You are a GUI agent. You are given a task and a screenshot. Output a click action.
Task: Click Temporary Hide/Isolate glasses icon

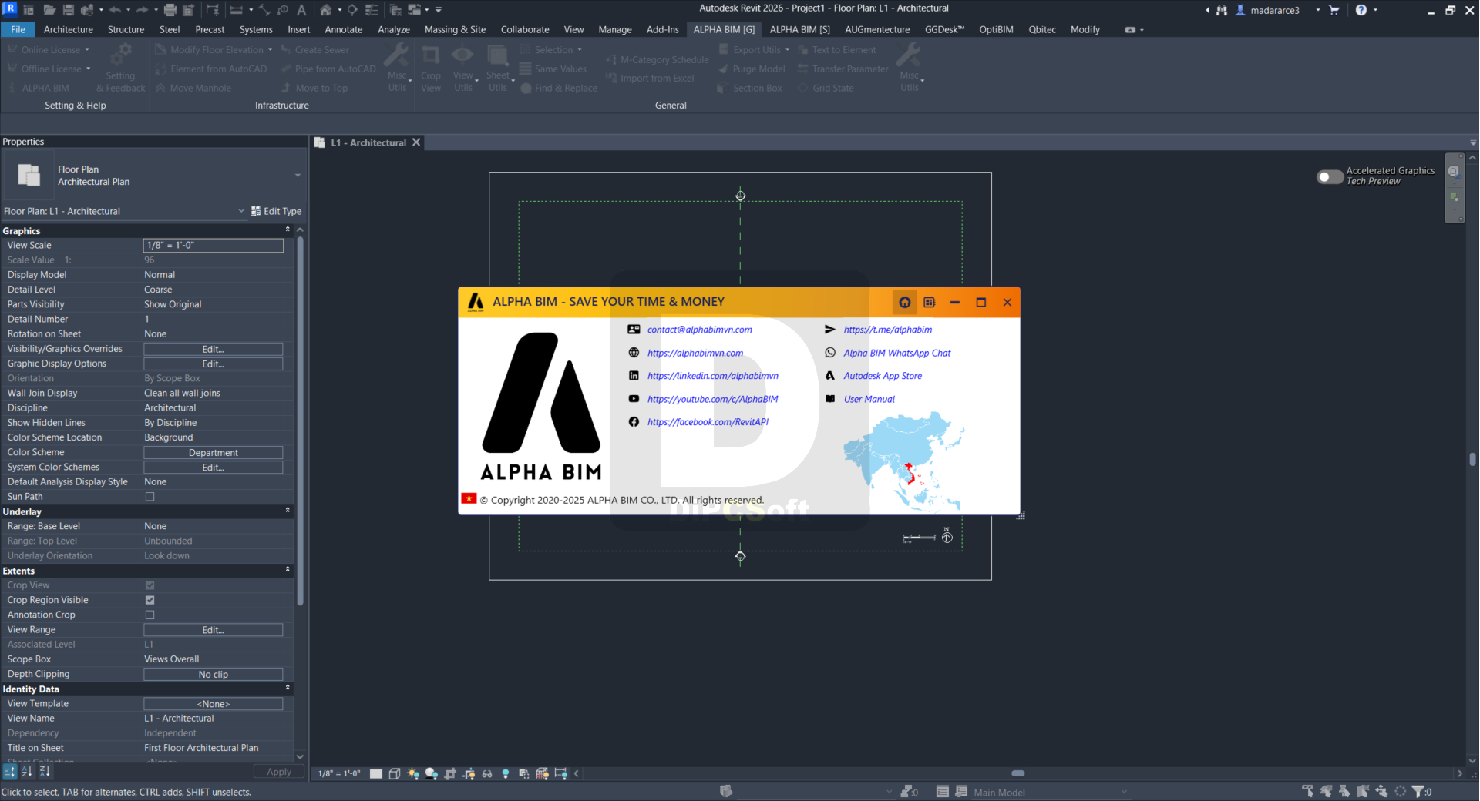pos(487,773)
